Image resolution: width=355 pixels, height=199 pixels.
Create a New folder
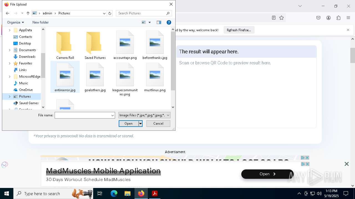pyautogui.click(x=40, y=22)
